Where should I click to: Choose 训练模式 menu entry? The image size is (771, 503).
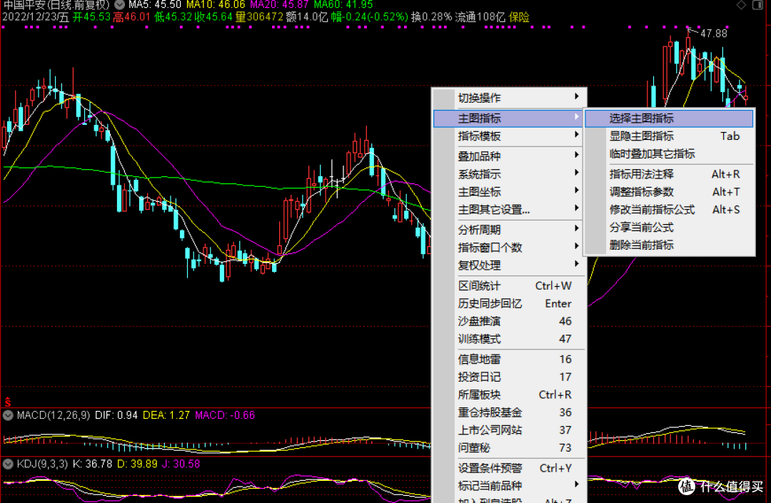coord(510,338)
